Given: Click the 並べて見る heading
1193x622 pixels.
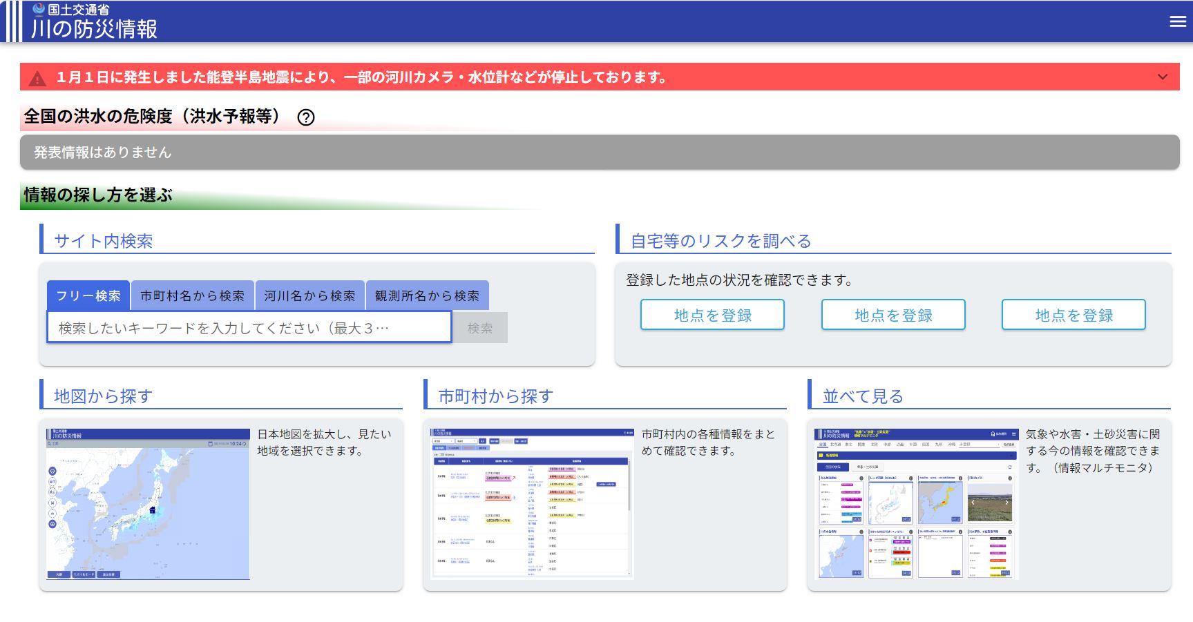Looking at the screenshot, I should coord(862,396).
